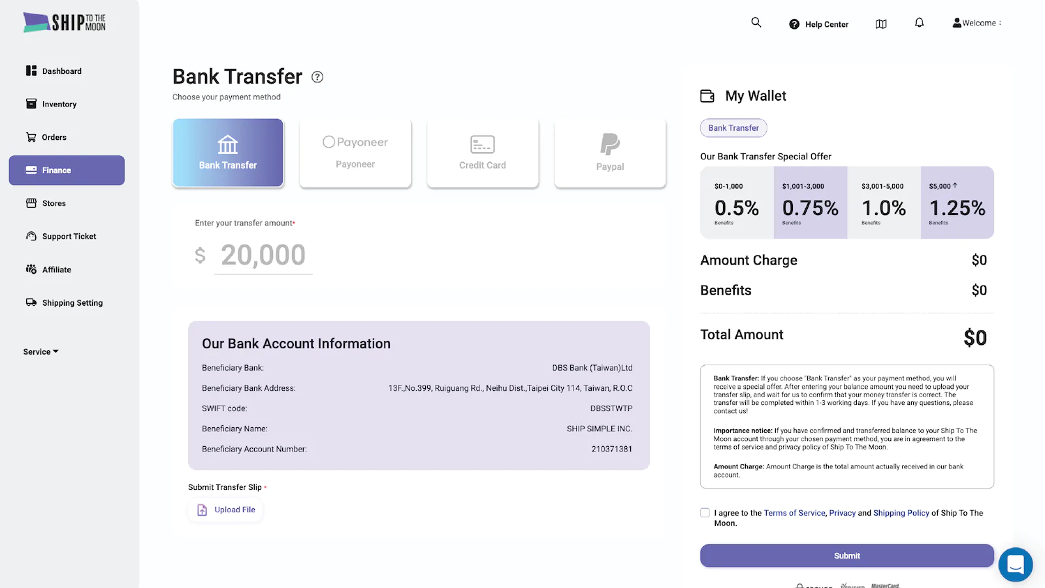Image resolution: width=1045 pixels, height=588 pixels.
Task: Go to Support Ticket page
Action: (x=69, y=237)
